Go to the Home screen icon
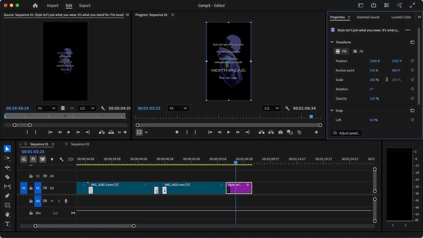The height and width of the screenshot is (238, 423). pyautogui.click(x=35, y=5)
